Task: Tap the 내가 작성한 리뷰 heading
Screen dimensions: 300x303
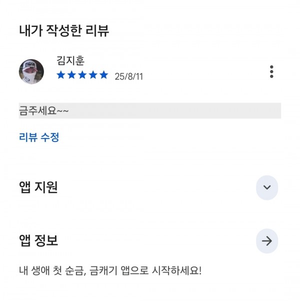Action: pyautogui.click(x=64, y=30)
